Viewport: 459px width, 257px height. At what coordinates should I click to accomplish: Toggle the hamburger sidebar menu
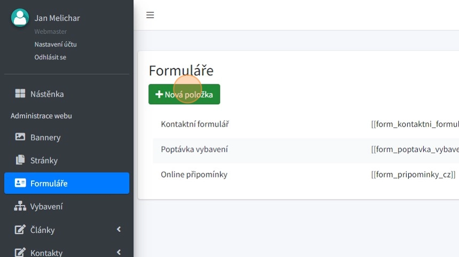150,15
